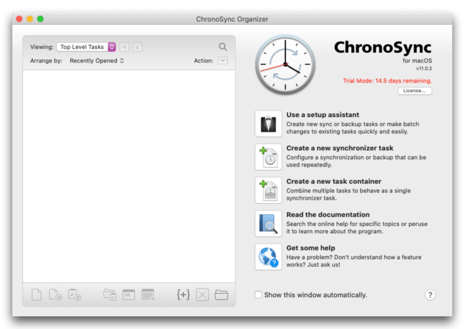
Task: Open the documentation book icon
Action: [268, 223]
